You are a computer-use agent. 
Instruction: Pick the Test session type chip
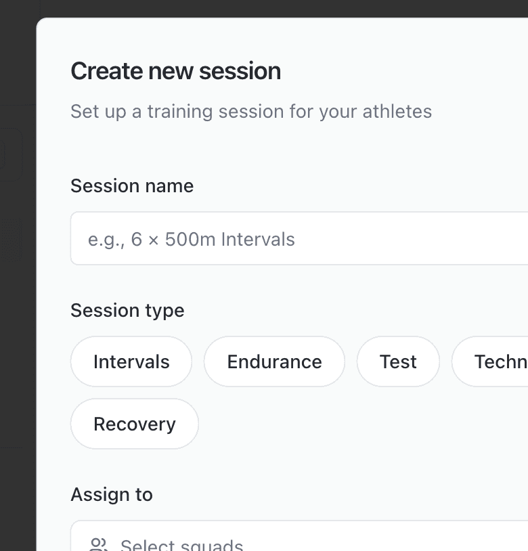point(398,362)
